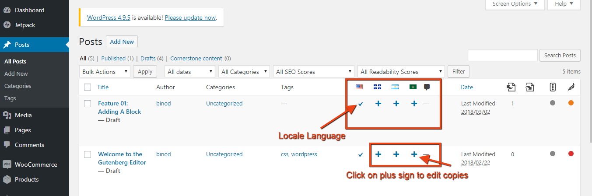Go to Pages in sidebar
This screenshot has height=196, width=592.
click(35, 130)
